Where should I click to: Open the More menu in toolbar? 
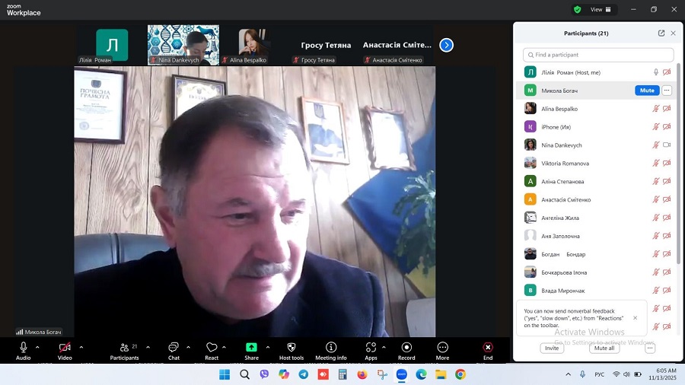442,348
